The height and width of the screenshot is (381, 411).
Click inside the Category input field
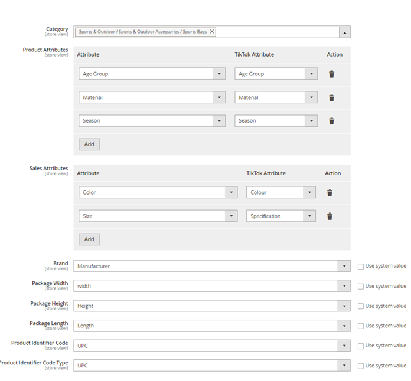click(278, 32)
